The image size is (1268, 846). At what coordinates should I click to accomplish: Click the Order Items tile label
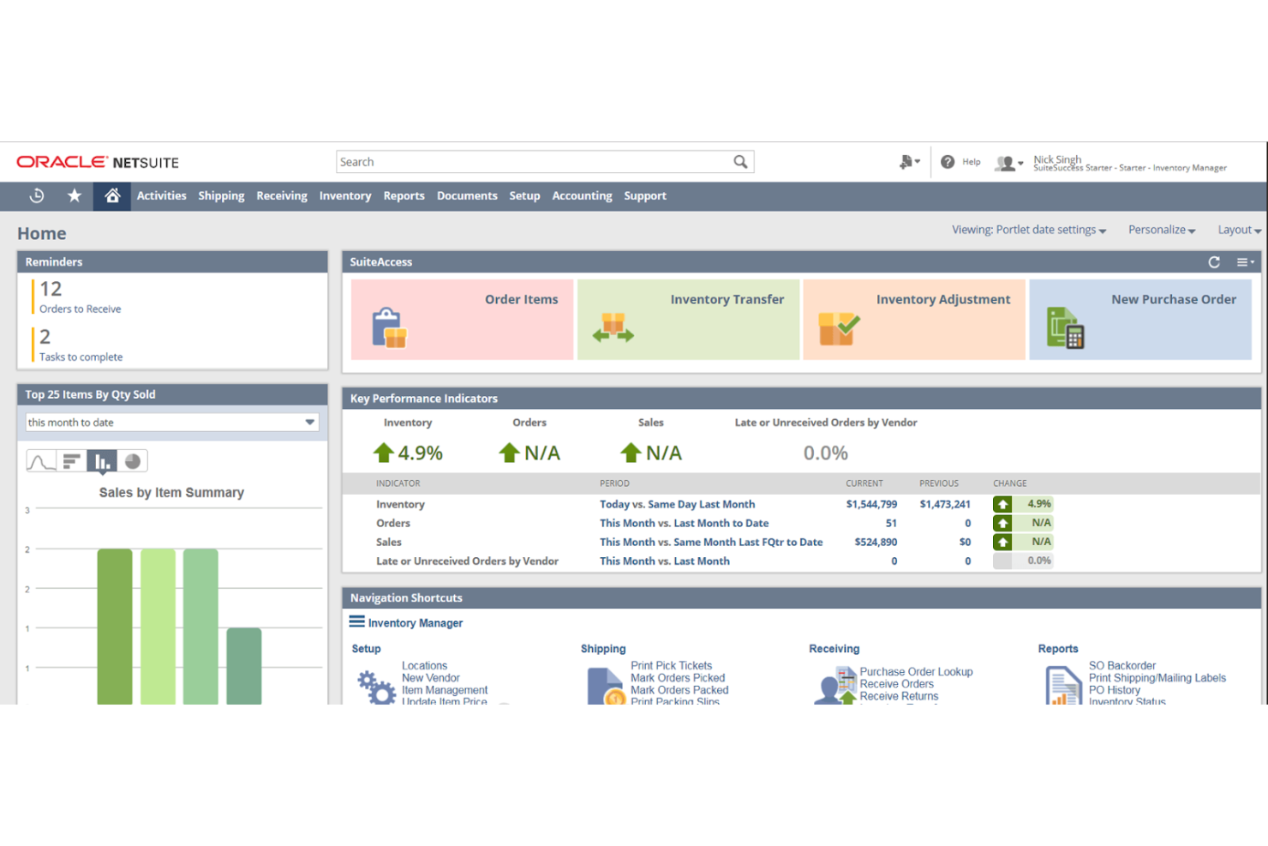pyautogui.click(x=522, y=299)
